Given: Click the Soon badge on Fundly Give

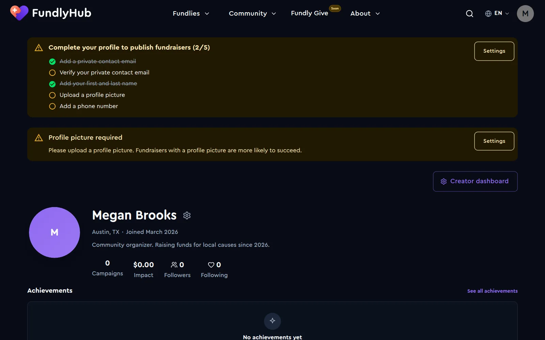Looking at the screenshot, I should pos(335,8).
